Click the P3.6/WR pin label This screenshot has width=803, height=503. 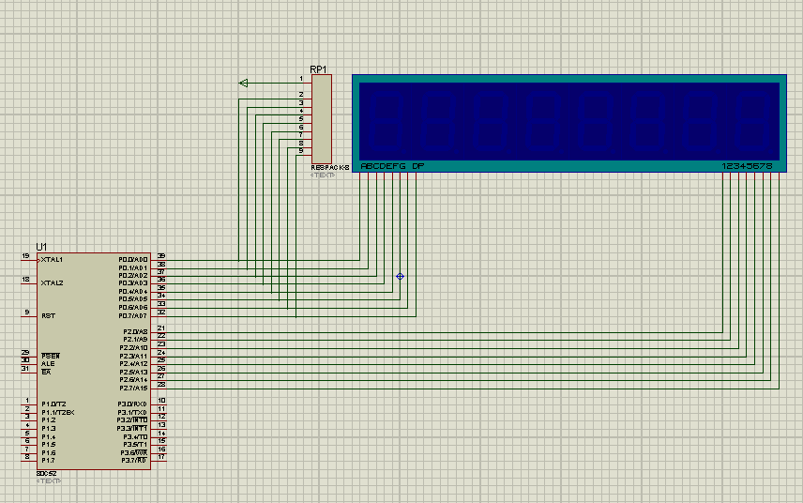pos(134,453)
